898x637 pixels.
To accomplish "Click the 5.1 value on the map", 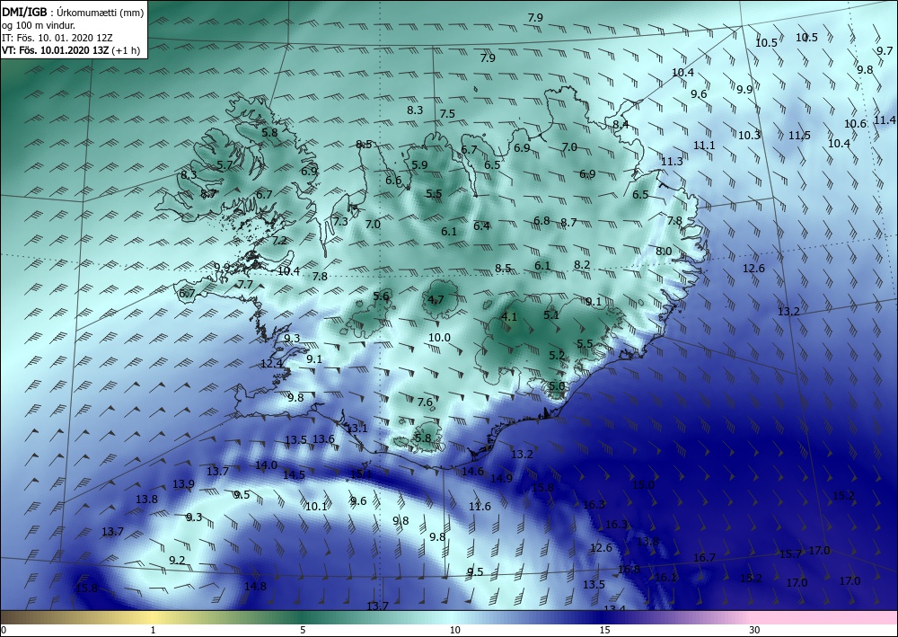I will point(551,315).
